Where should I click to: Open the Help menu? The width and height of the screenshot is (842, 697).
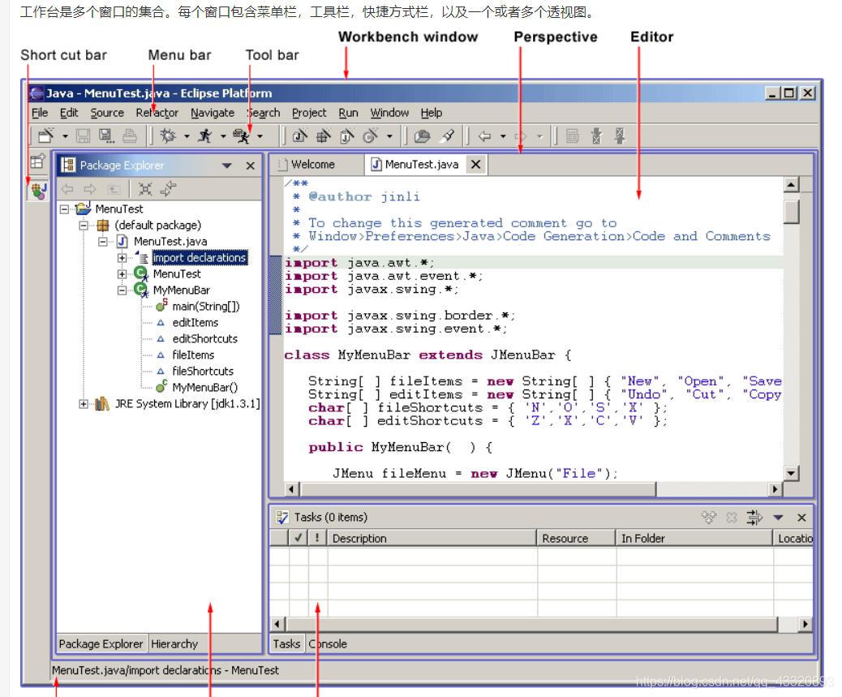[x=432, y=113]
